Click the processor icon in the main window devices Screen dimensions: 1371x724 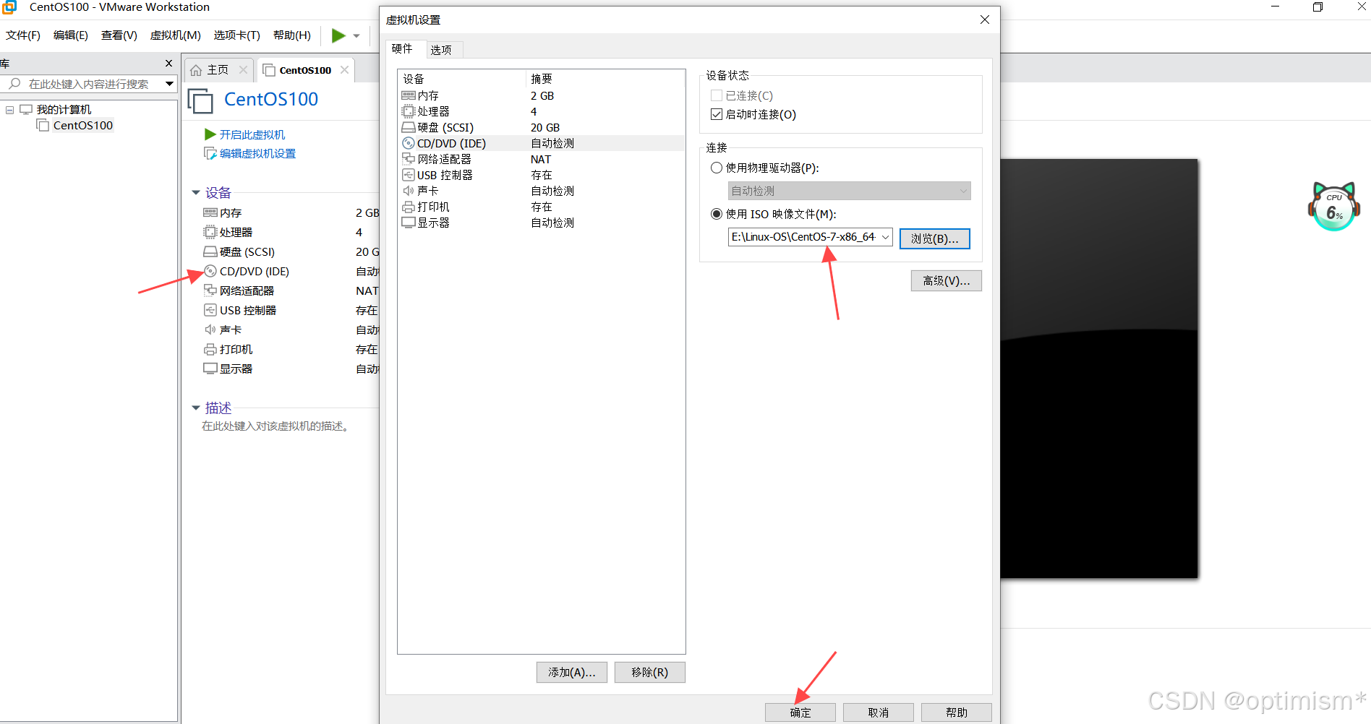point(210,232)
